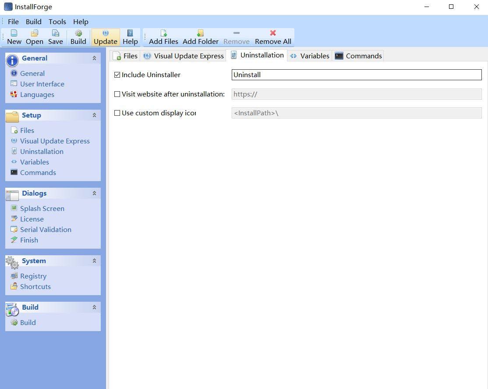Open the Serial Validation settings

coord(46,229)
